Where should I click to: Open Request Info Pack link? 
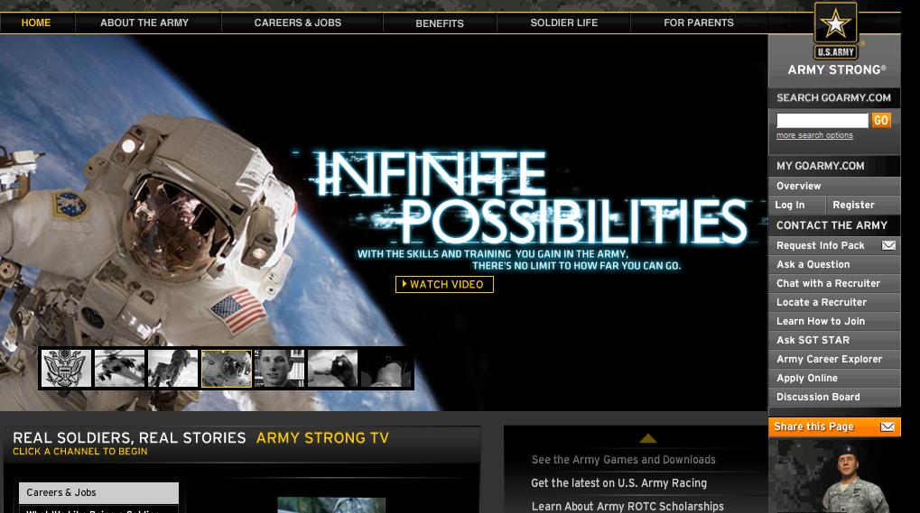click(821, 245)
